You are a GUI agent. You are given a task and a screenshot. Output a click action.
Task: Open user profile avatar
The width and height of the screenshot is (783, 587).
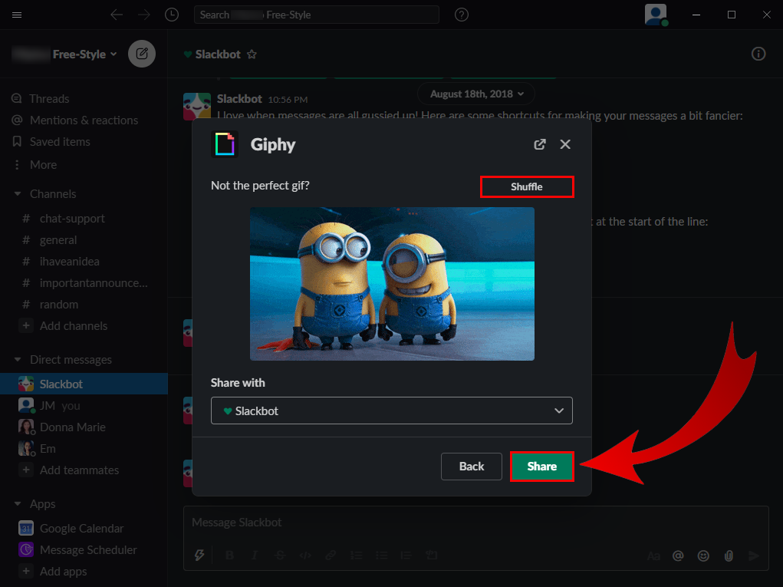656,15
